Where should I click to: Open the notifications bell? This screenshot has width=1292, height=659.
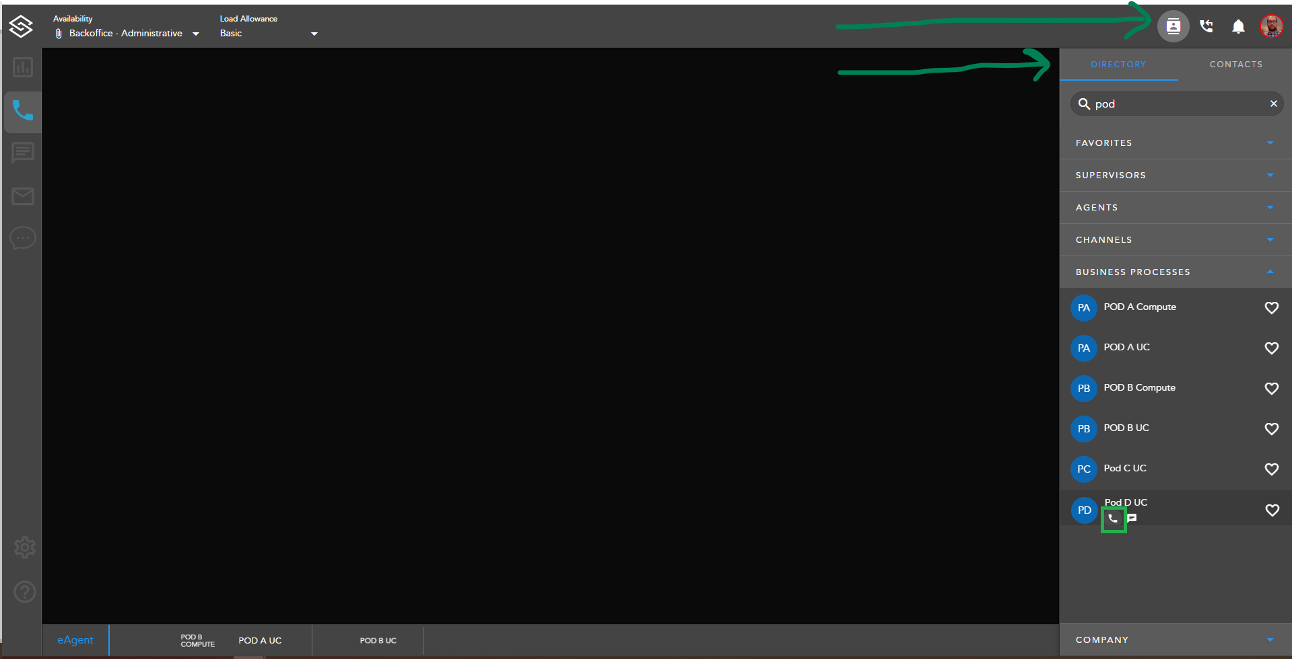tap(1238, 26)
